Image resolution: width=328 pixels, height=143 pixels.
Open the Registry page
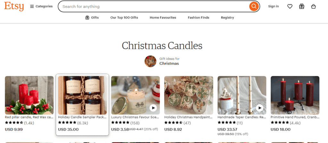click(x=227, y=18)
